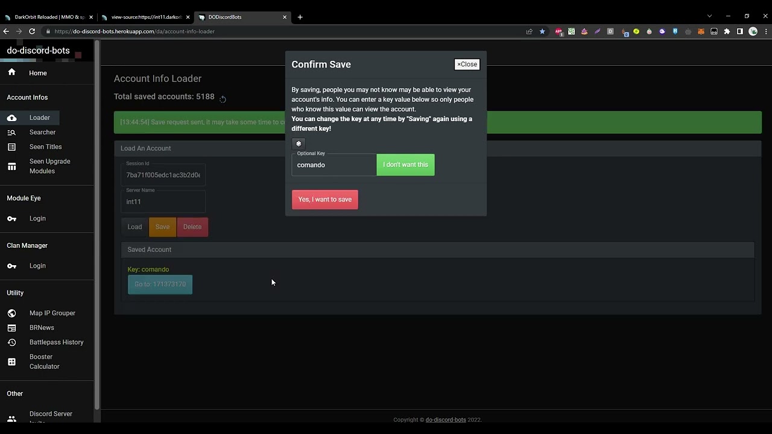This screenshot has height=434, width=772.
Task: Click the Load button
Action: pos(134,227)
